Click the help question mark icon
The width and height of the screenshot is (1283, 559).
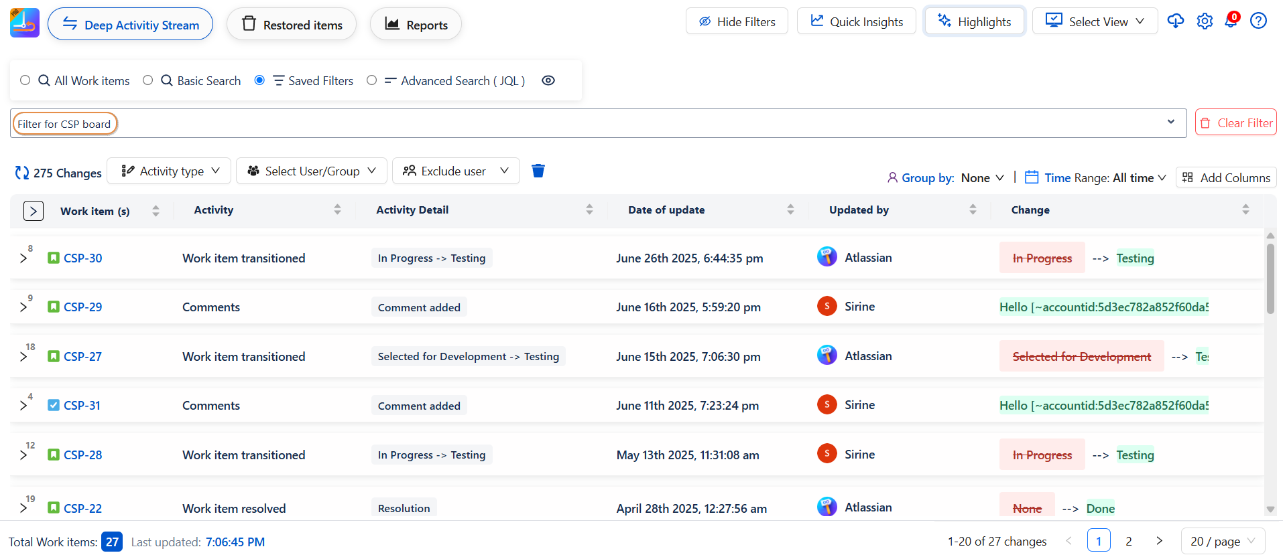click(1258, 21)
